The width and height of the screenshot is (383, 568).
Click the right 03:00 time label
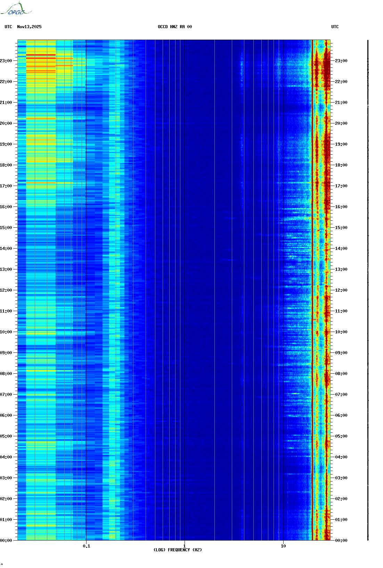pyautogui.click(x=341, y=478)
